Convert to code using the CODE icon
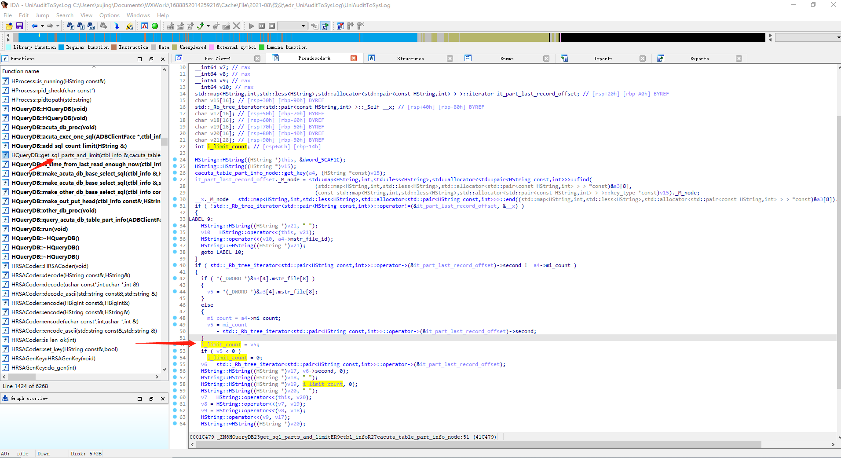The width and height of the screenshot is (841, 458). (x=170, y=26)
